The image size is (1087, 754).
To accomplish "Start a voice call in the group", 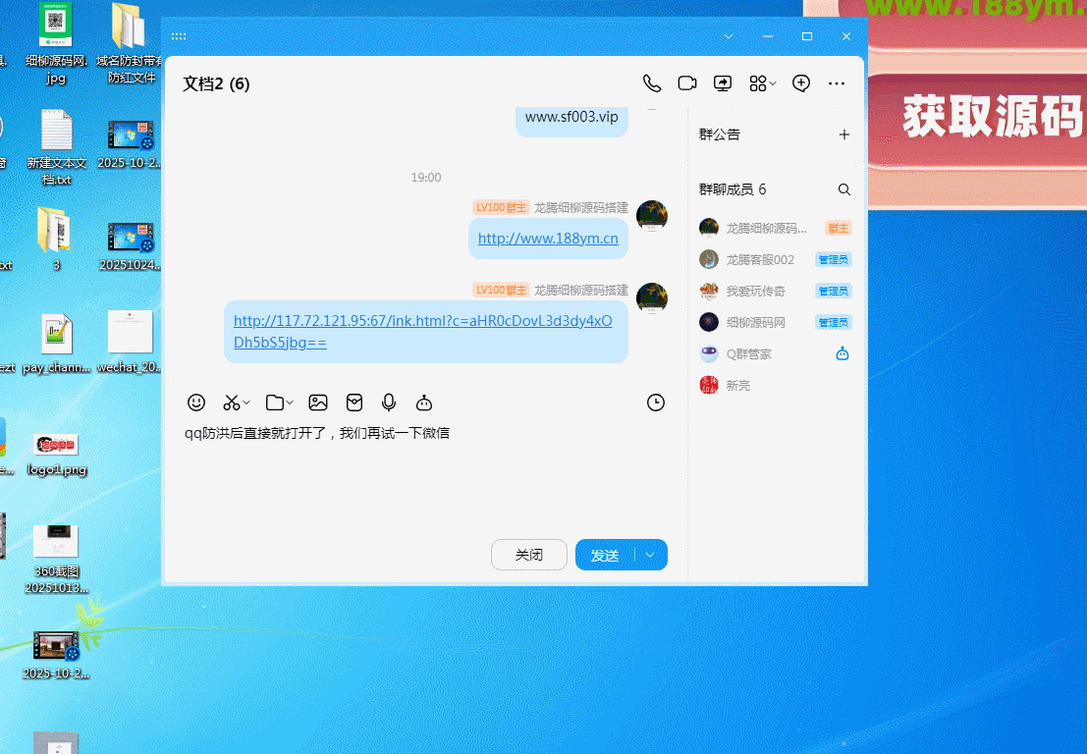I will [651, 83].
